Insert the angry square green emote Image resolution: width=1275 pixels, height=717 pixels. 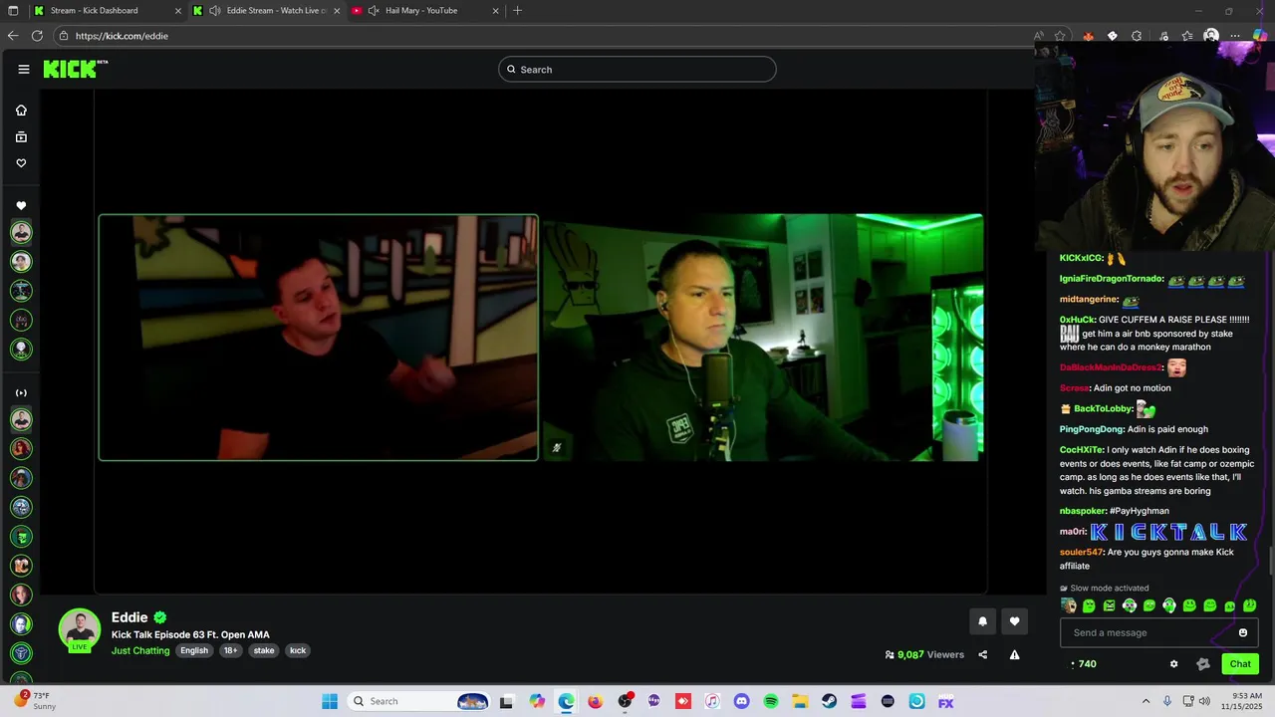(1109, 605)
